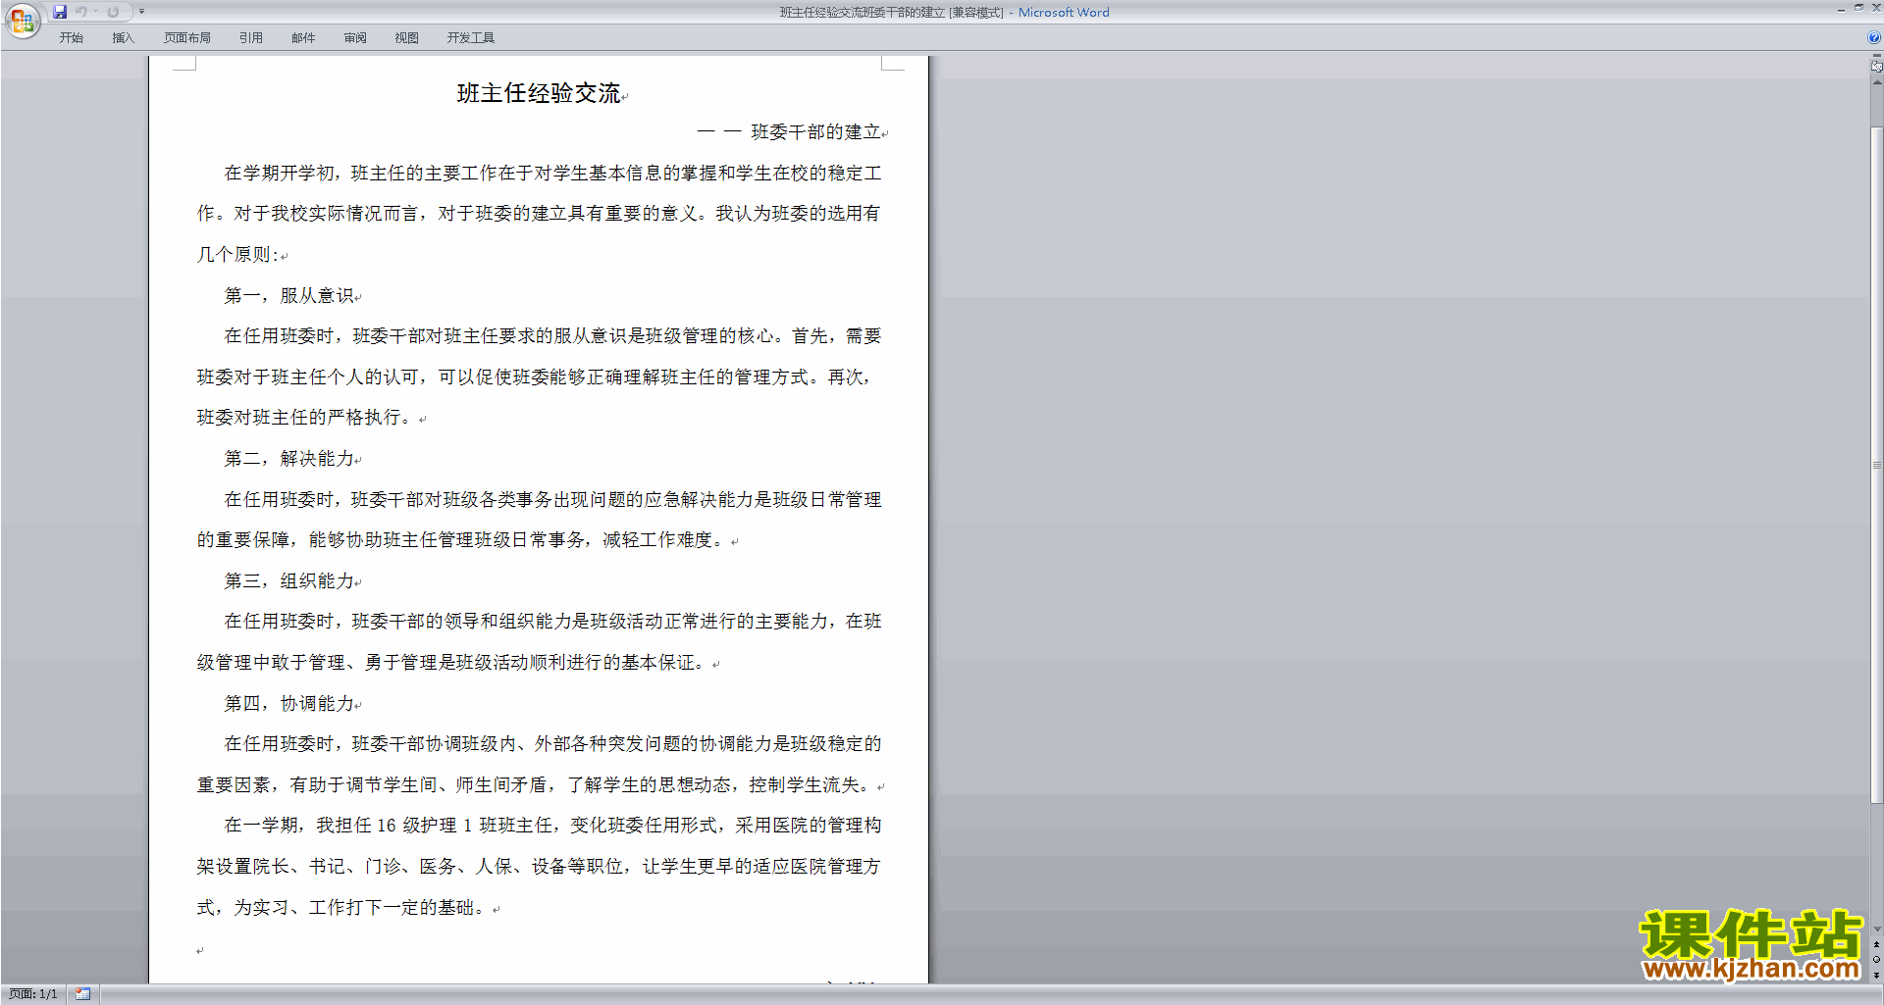Open the 邮件 ribbon tab
This screenshot has height=1005, width=1884.
pyautogui.click(x=303, y=38)
